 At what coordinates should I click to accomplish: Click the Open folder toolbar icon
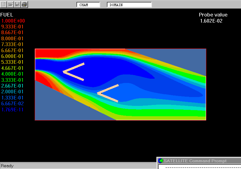tap(10, 4)
